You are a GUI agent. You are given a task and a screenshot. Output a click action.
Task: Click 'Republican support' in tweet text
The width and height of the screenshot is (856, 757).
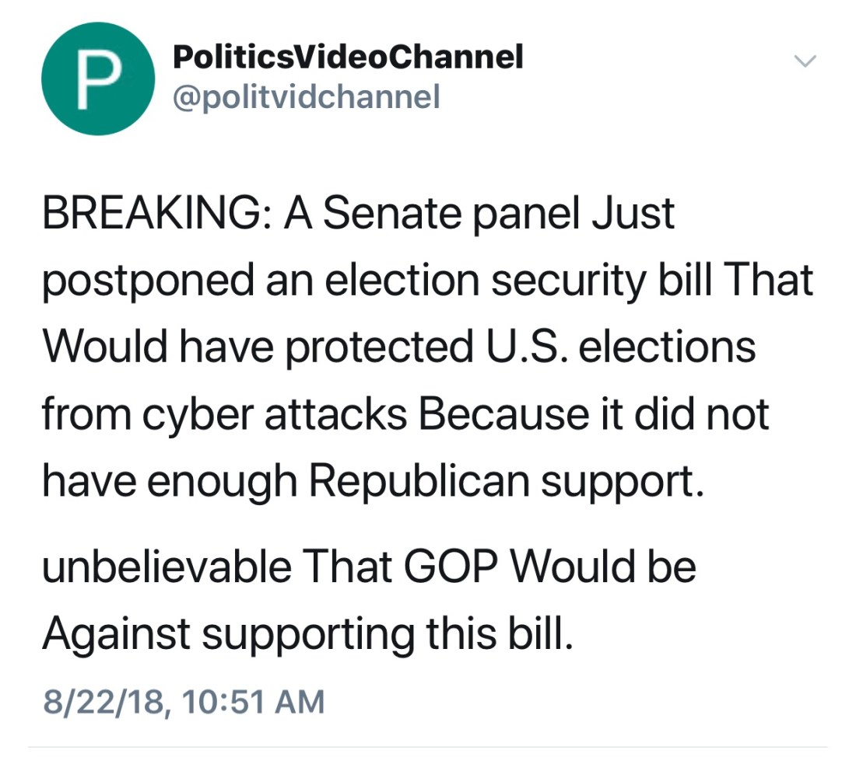point(505,480)
